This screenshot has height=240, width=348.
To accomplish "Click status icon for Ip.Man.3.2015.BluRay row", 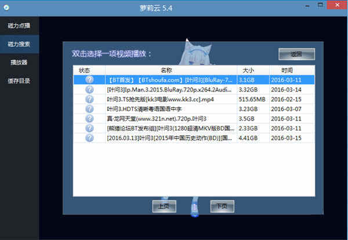I will point(89,90).
